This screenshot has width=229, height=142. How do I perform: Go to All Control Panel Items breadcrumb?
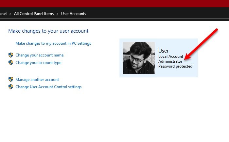click(x=33, y=14)
